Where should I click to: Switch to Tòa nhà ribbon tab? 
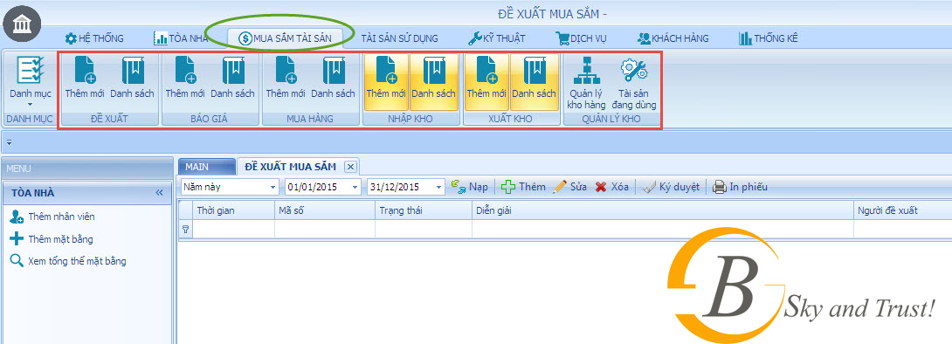tap(181, 38)
